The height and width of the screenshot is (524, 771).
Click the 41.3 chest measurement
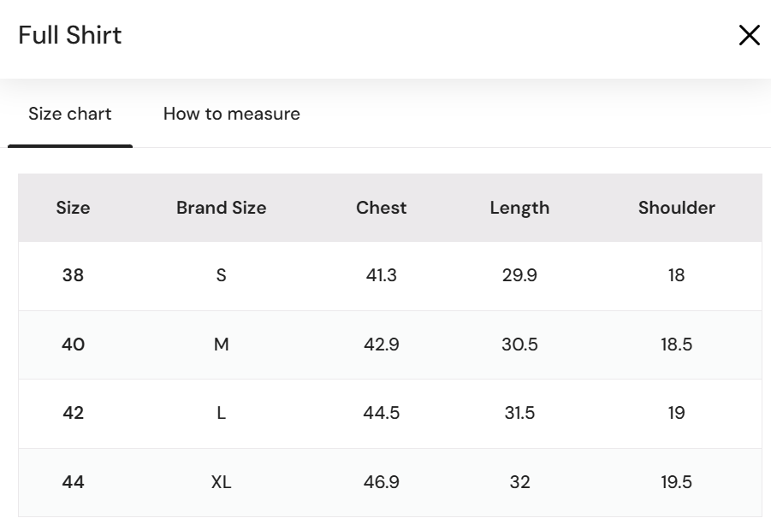[x=381, y=275]
